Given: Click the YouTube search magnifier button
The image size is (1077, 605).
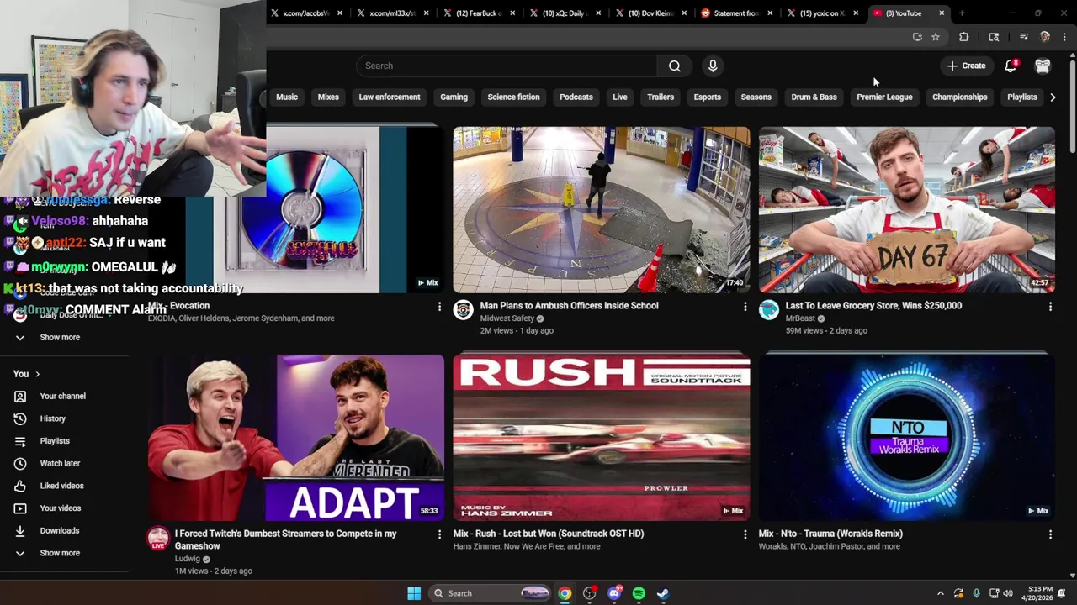Looking at the screenshot, I should (x=675, y=66).
